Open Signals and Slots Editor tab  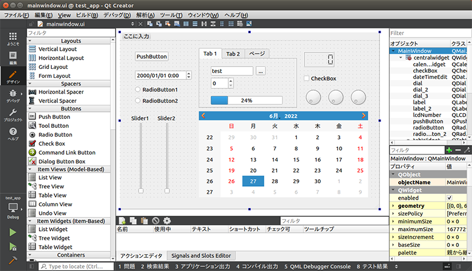[201, 256]
